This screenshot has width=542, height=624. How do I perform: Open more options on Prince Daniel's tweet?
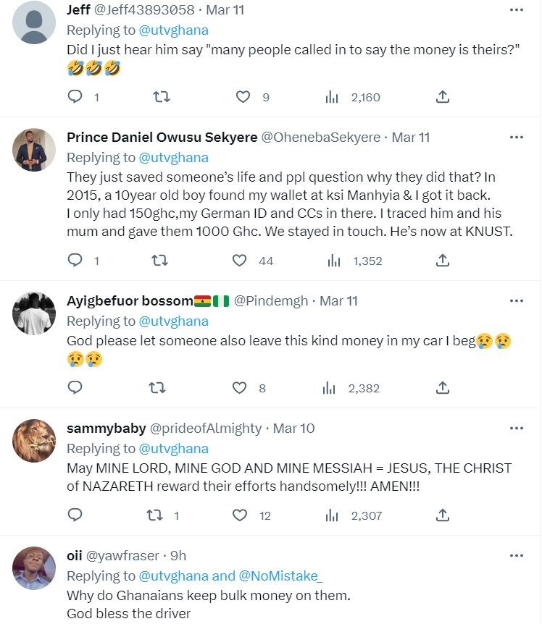[x=516, y=137]
